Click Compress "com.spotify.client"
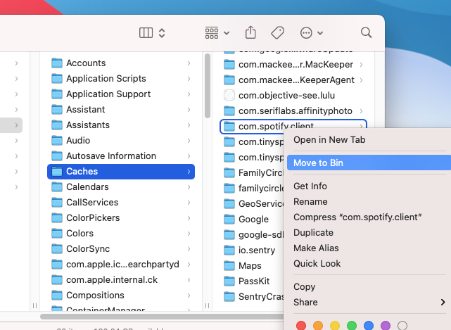This screenshot has width=451, height=330. [x=357, y=217]
